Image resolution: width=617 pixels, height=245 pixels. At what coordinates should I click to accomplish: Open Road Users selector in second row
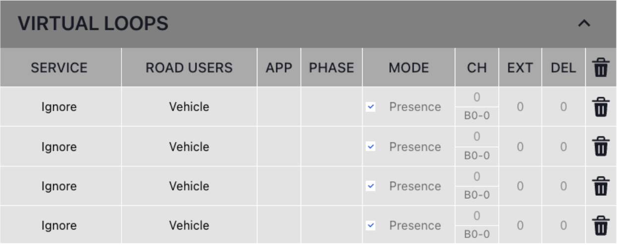click(x=189, y=147)
